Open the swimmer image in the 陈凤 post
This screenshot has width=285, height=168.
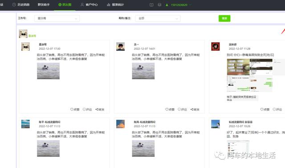point(143,148)
